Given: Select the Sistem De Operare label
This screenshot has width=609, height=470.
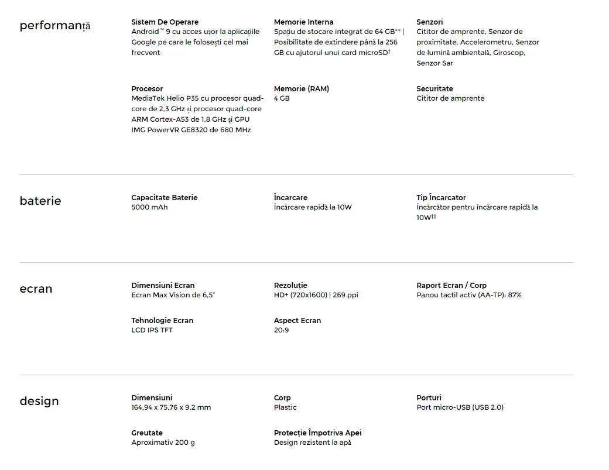Looking at the screenshot, I should [165, 22].
